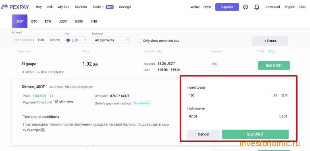
Task: Click Buy USDT for El guapo
Action: tap(274, 65)
